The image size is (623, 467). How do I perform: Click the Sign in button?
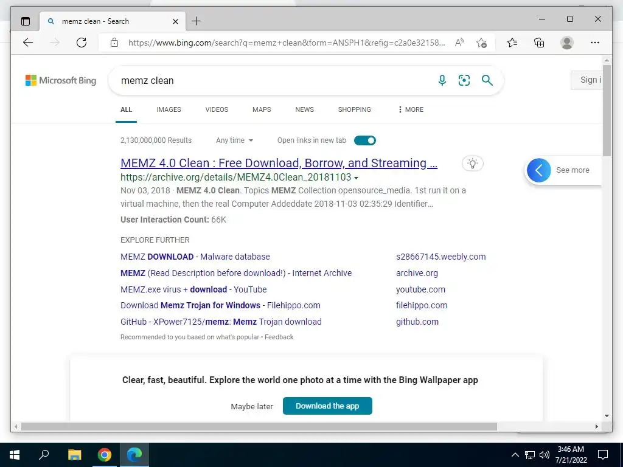pyautogui.click(x=586, y=80)
